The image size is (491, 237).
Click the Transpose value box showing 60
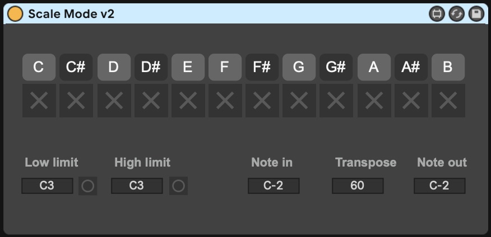click(358, 186)
